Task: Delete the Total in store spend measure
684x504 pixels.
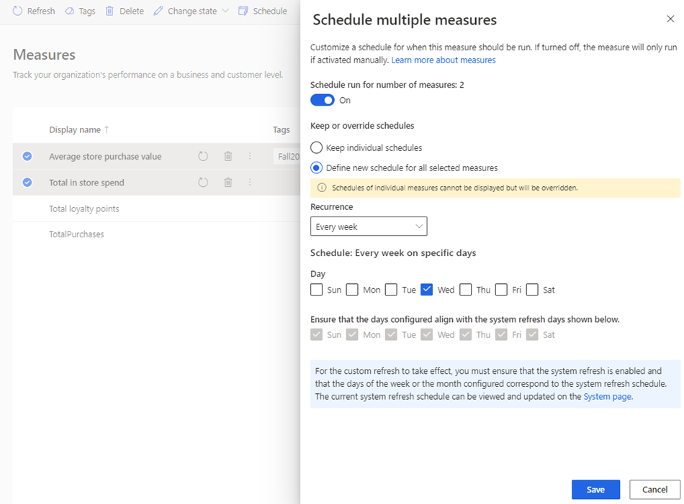Action: [x=228, y=182]
